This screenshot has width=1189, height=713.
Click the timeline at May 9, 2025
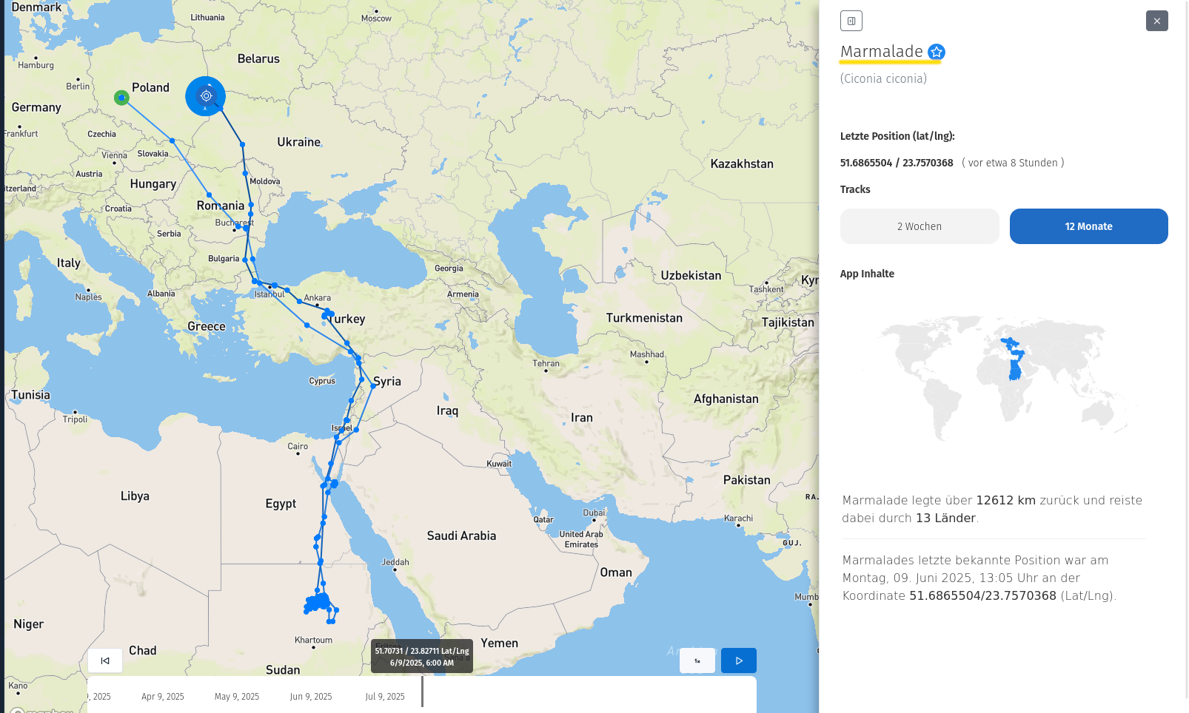(237, 697)
